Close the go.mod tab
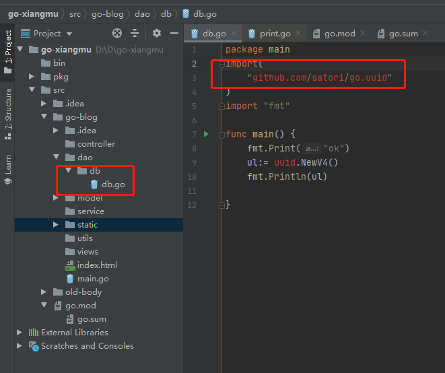Screen dimensions: 445x373 coord(363,33)
